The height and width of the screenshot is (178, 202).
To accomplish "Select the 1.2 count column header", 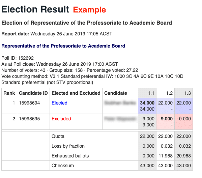I will pos(169,93).
